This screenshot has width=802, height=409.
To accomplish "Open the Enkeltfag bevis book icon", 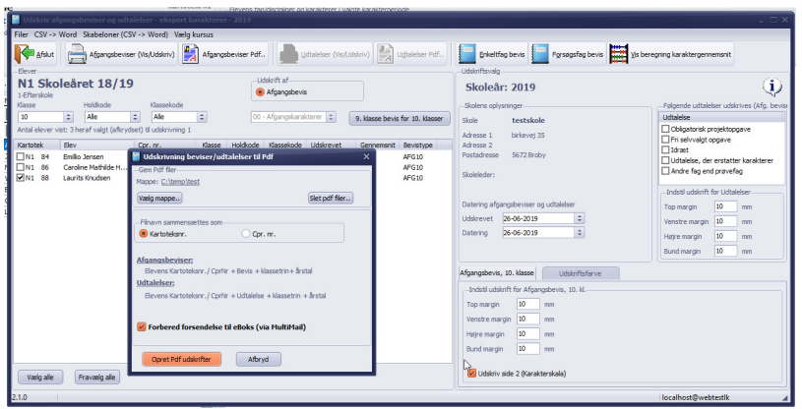I will [x=467, y=54].
